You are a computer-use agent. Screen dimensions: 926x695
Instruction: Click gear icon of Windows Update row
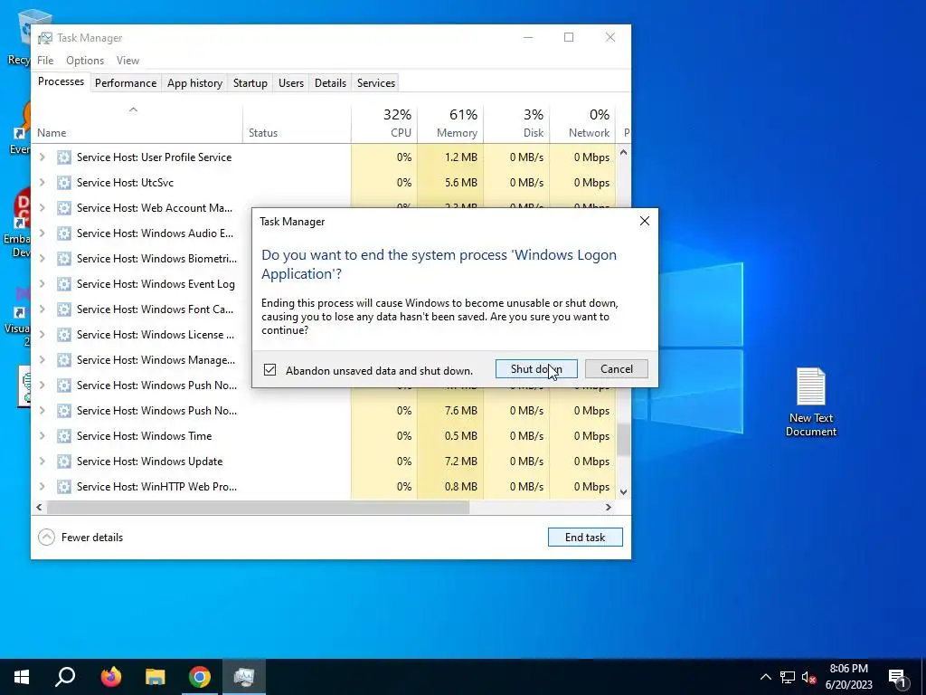click(64, 462)
